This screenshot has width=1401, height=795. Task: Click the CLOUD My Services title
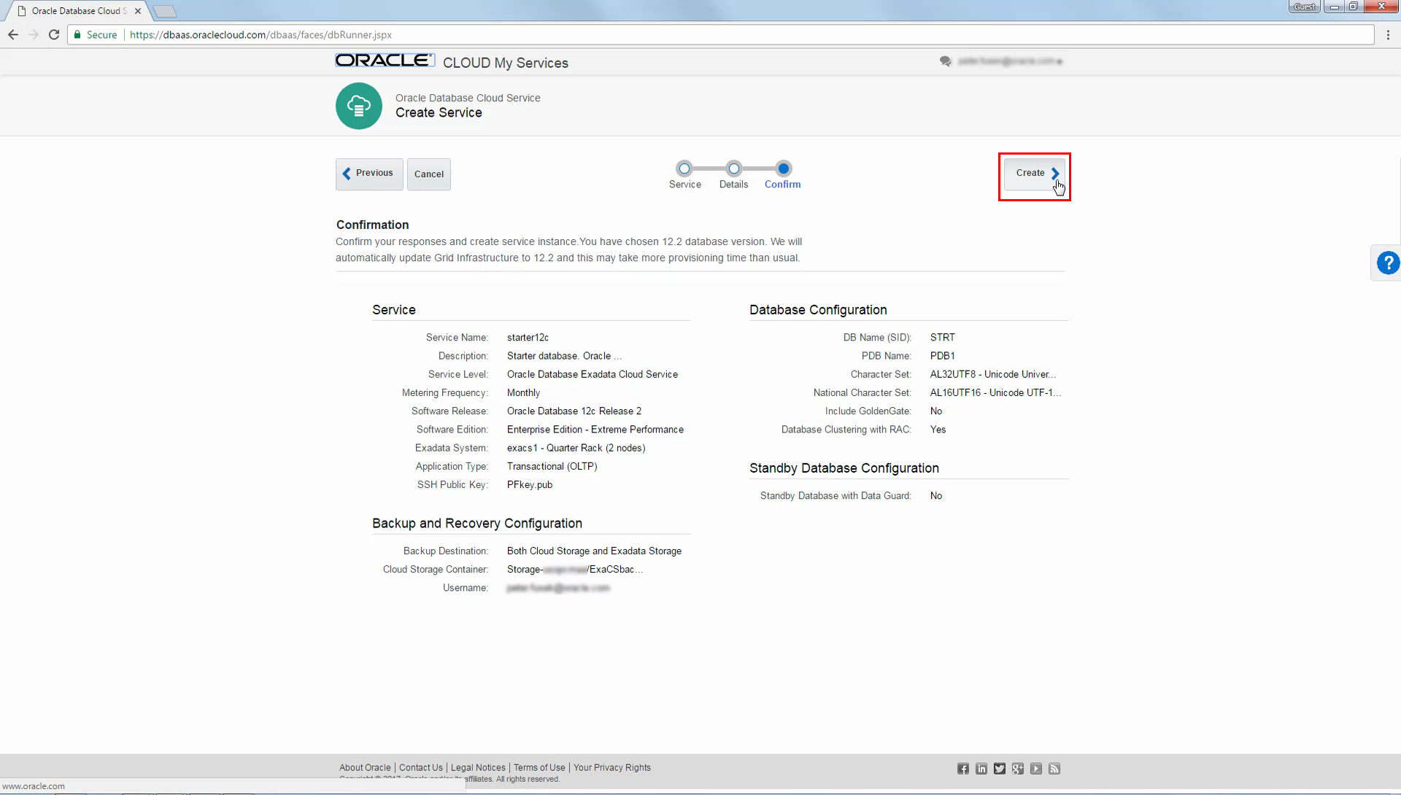pos(506,63)
